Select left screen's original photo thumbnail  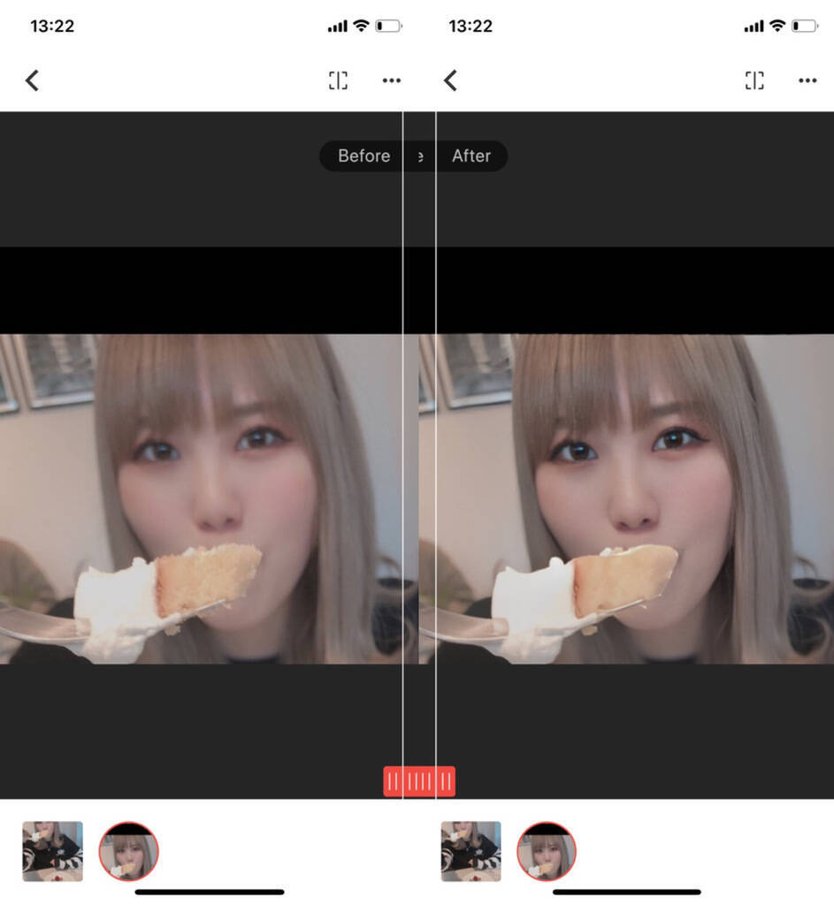coord(52,852)
